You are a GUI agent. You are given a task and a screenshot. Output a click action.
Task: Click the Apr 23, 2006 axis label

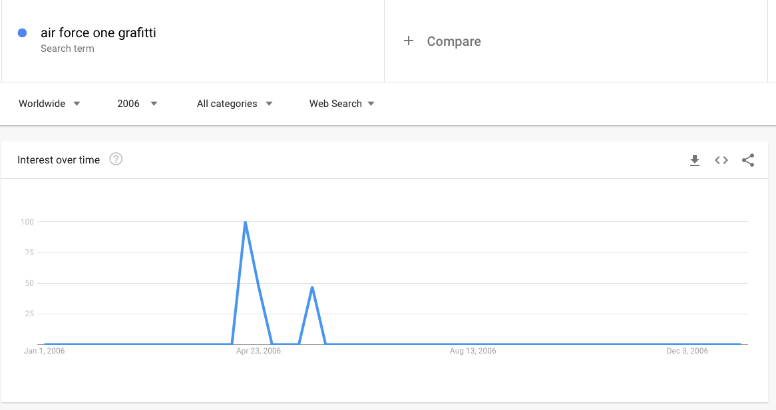click(x=258, y=351)
